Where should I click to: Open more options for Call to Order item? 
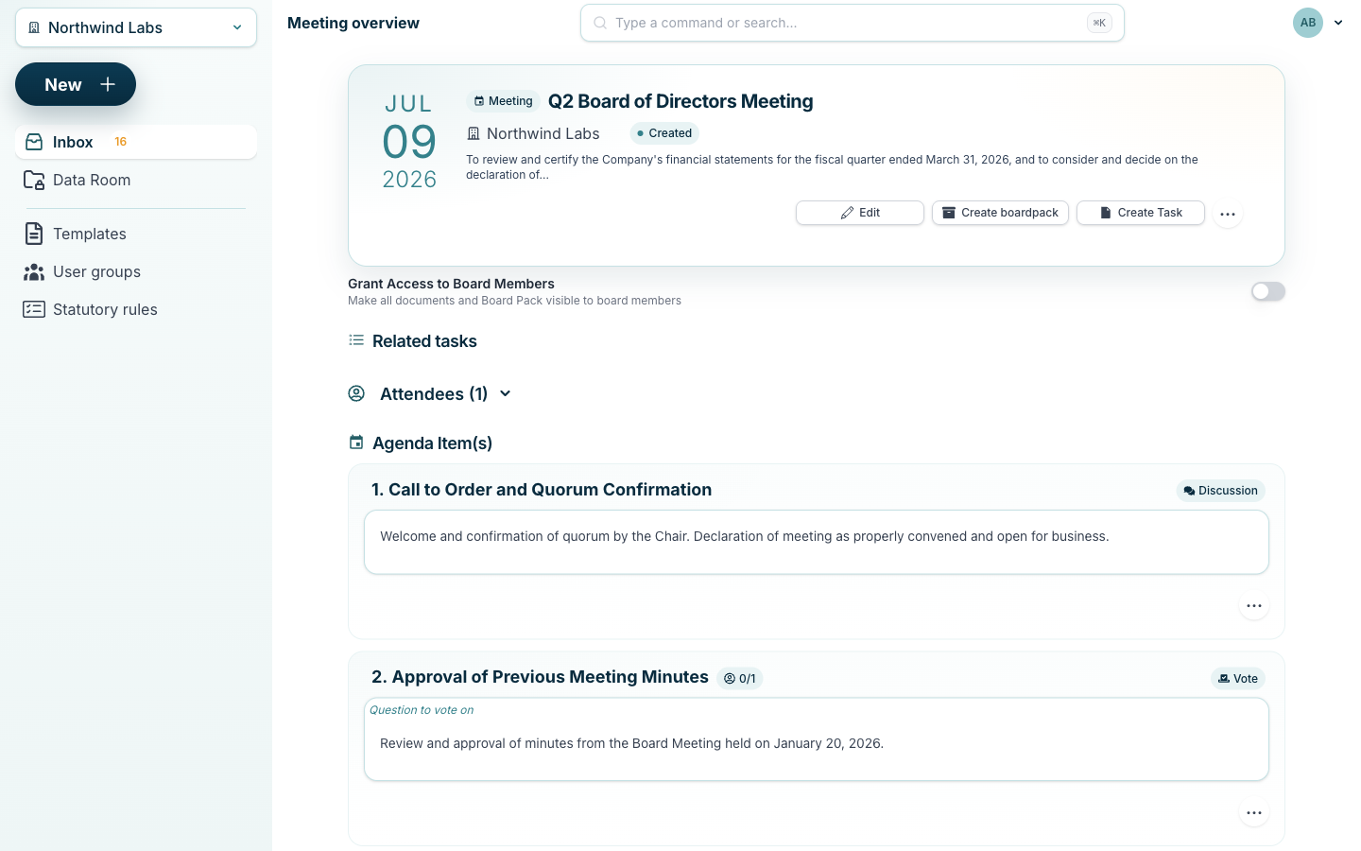pyautogui.click(x=1254, y=606)
